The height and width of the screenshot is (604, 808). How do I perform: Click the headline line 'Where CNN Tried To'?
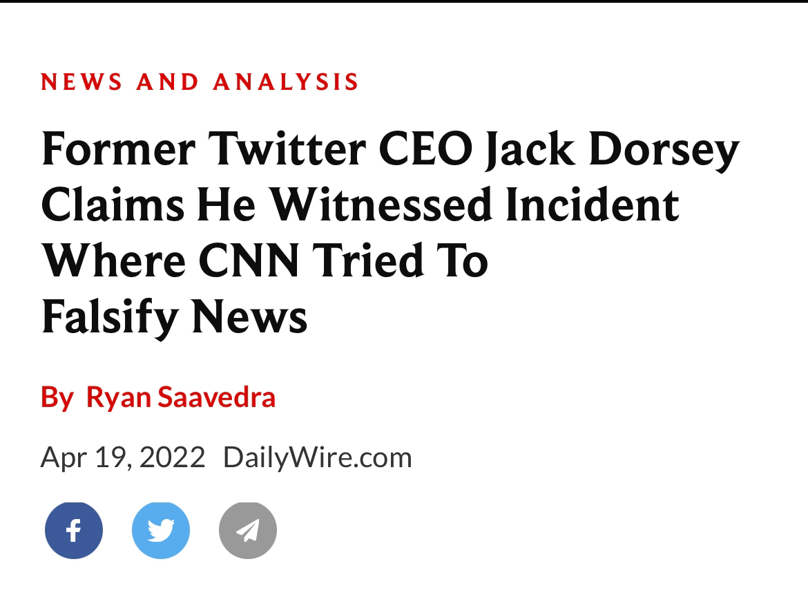coord(265,261)
